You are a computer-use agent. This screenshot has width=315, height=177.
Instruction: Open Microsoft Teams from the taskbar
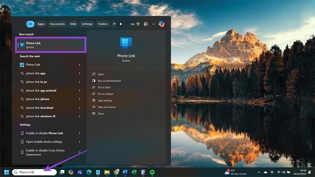[80, 172]
